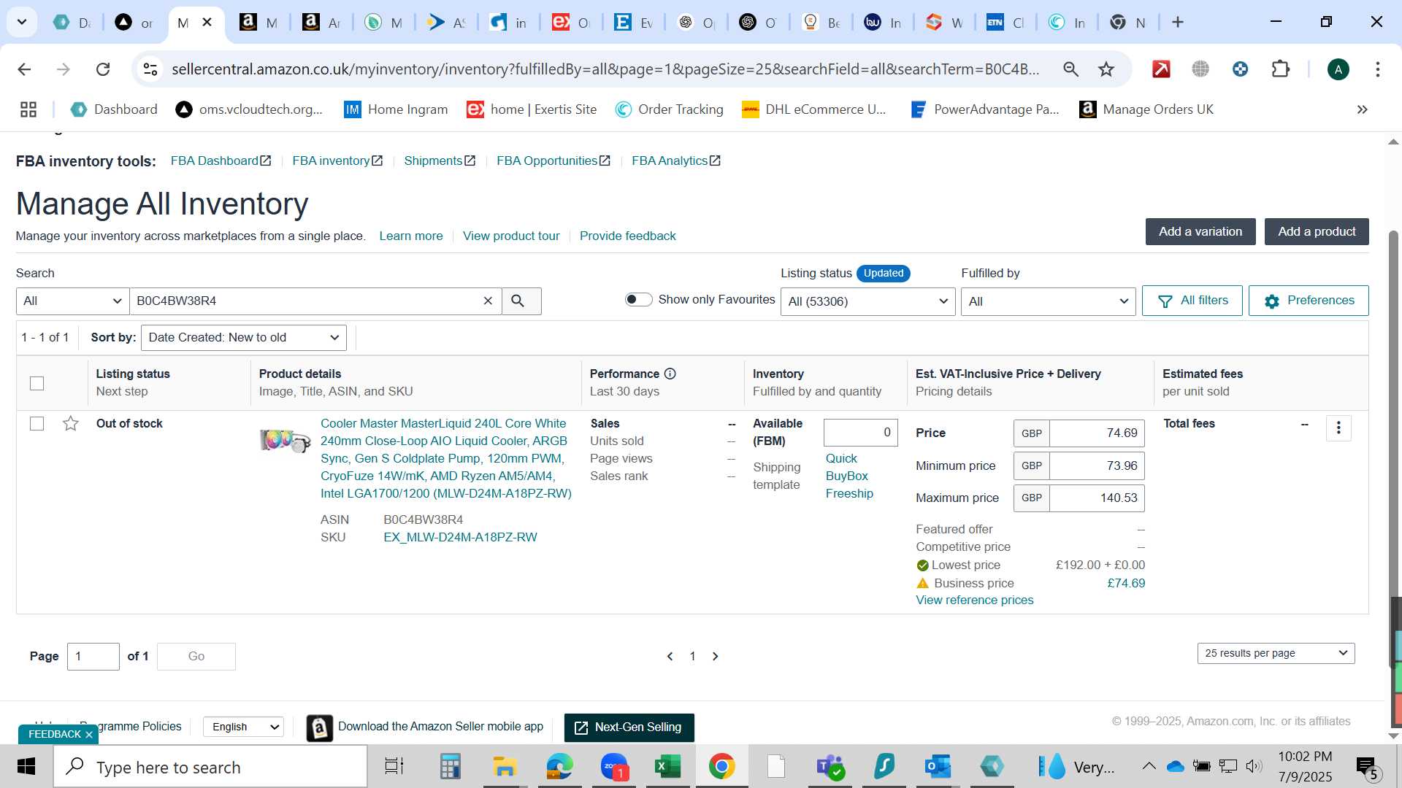Open Microsoft Teams from the taskbar

830,766
